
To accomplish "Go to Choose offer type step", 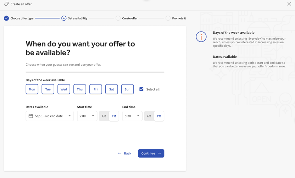I will (22, 18).
